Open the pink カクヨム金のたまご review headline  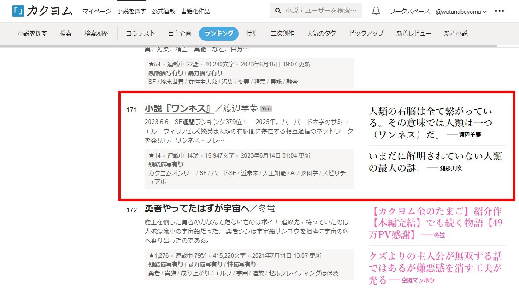(435, 223)
